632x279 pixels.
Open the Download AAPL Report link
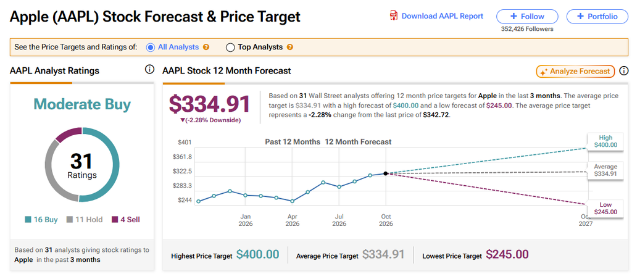(x=442, y=16)
